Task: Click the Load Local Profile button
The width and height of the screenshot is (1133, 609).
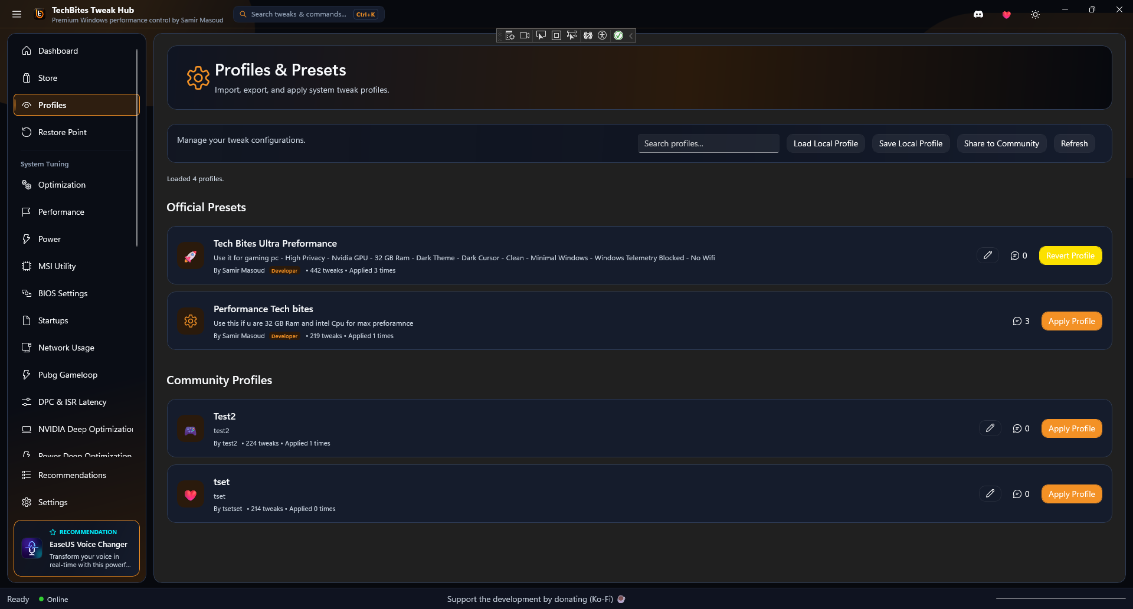Action: tap(826, 143)
